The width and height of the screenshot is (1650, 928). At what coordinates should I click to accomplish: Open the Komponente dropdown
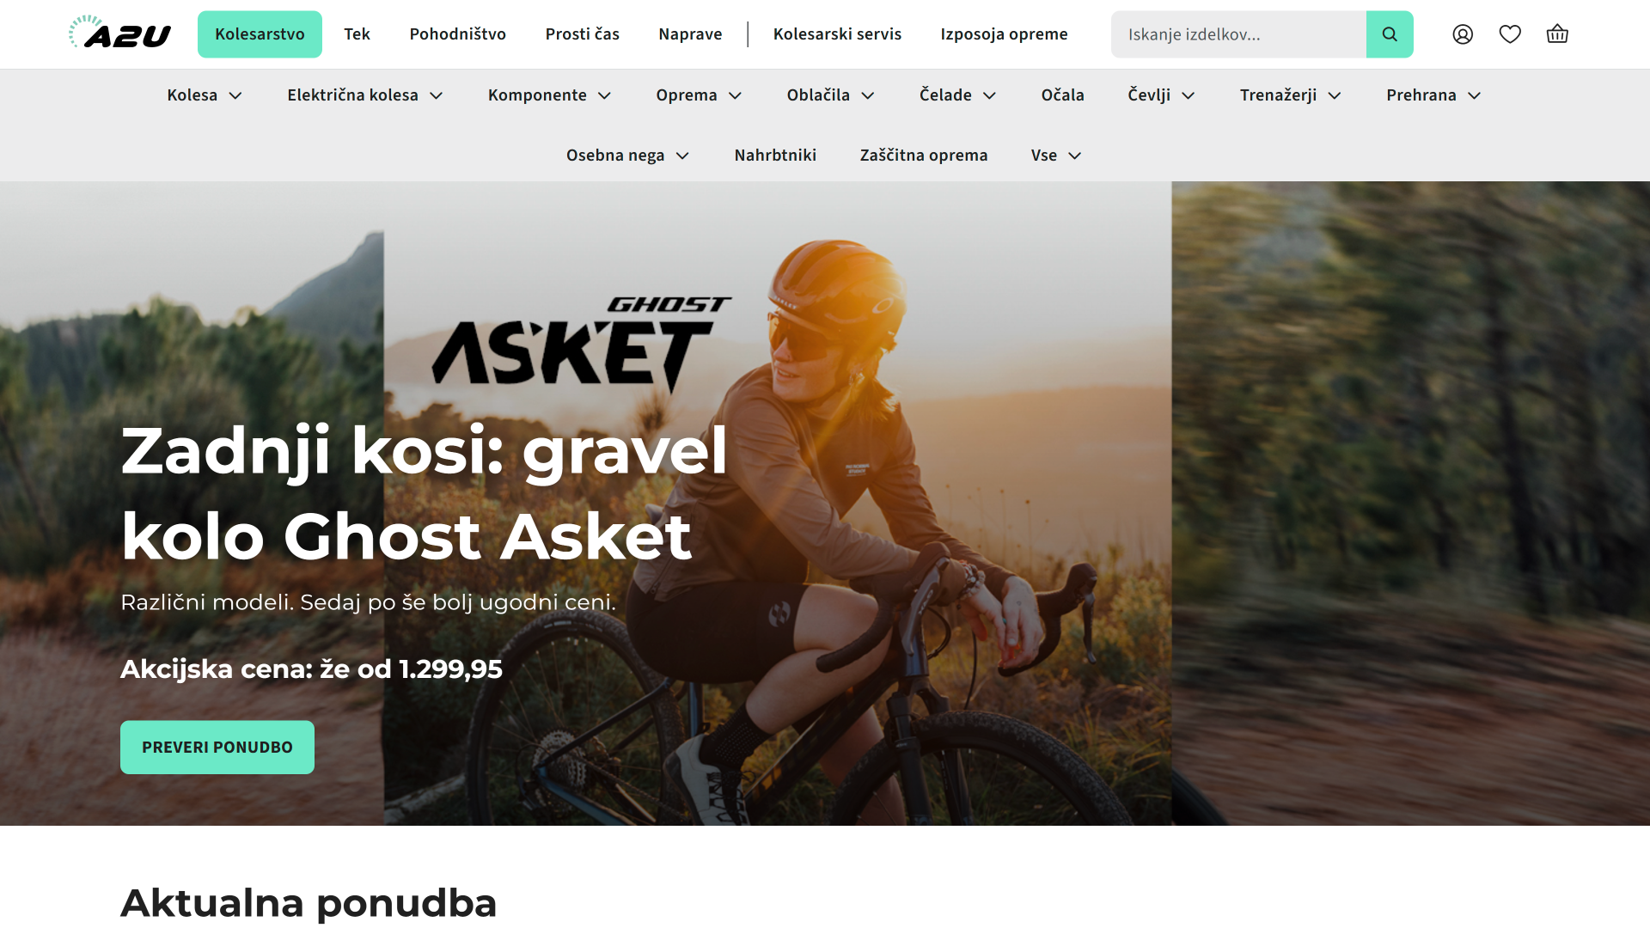pos(550,95)
